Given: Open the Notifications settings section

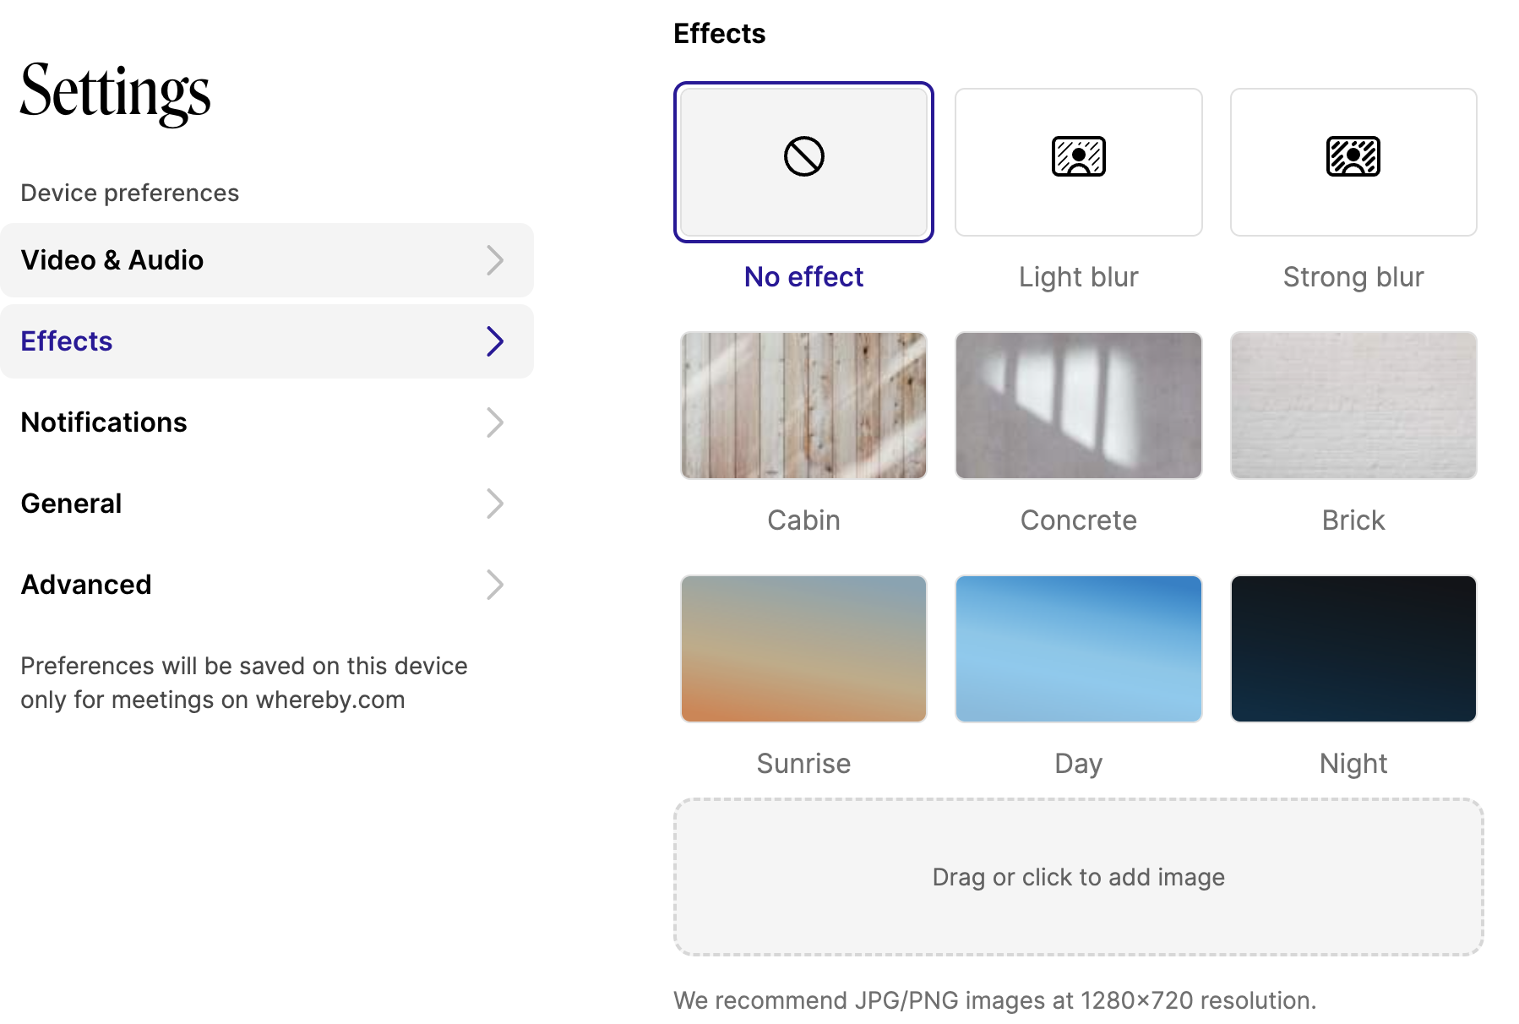Looking at the screenshot, I should click(x=104, y=422).
